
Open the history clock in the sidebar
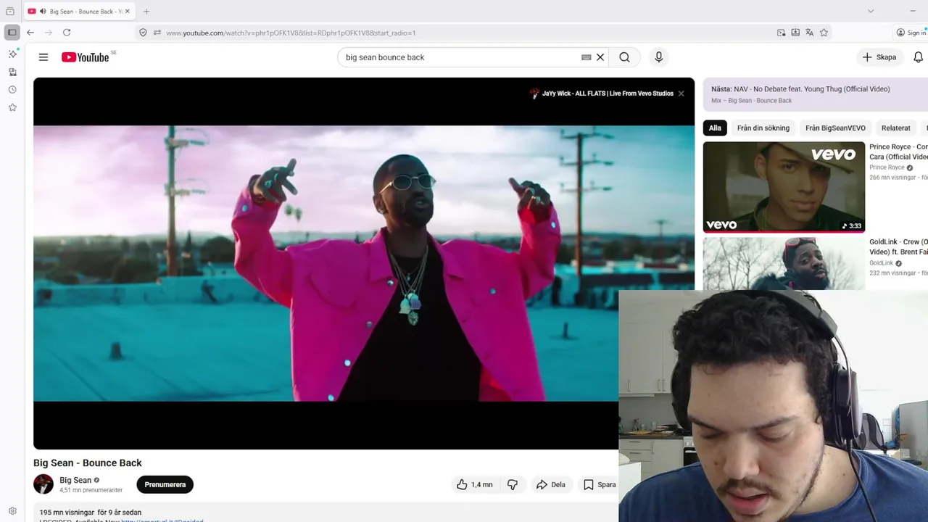point(12,90)
